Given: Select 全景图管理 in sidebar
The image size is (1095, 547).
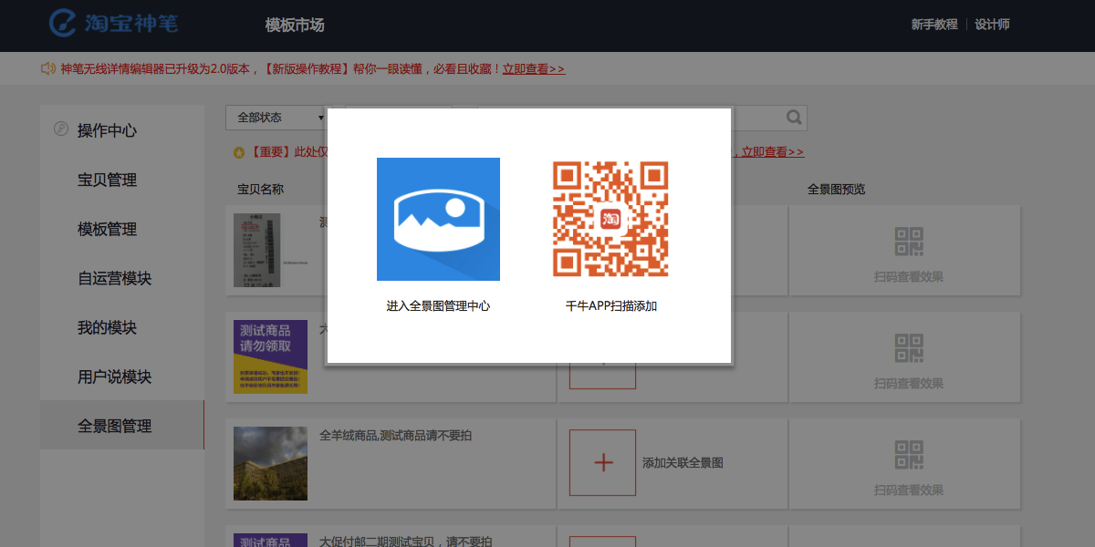Looking at the screenshot, I should (x=122, y=426).
